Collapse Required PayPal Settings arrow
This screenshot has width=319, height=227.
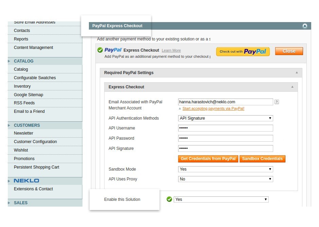(297, 72)
